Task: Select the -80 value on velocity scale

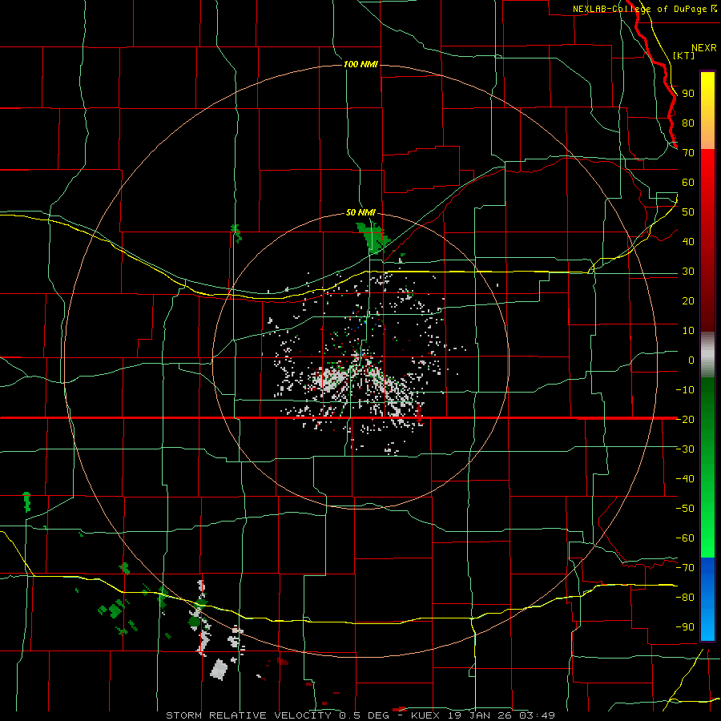Action: click(x=685, y=598)
